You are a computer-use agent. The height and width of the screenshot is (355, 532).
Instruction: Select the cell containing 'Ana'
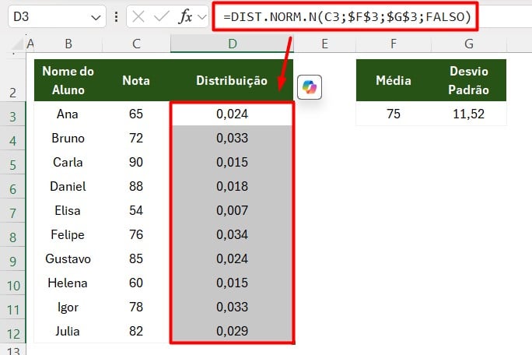(x=68, y=114)
